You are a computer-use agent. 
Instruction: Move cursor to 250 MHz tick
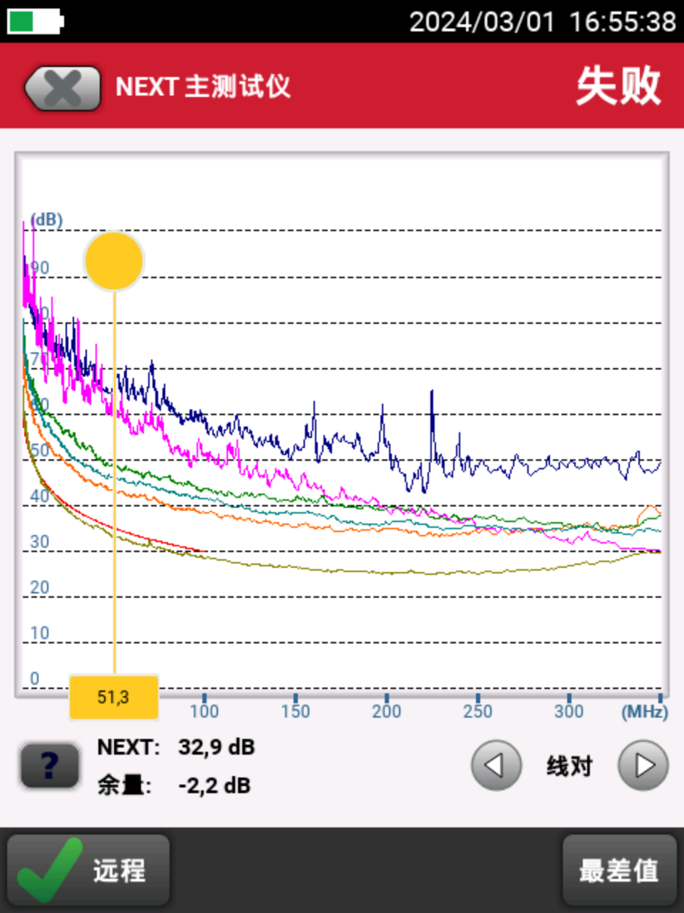click(477, 698)
